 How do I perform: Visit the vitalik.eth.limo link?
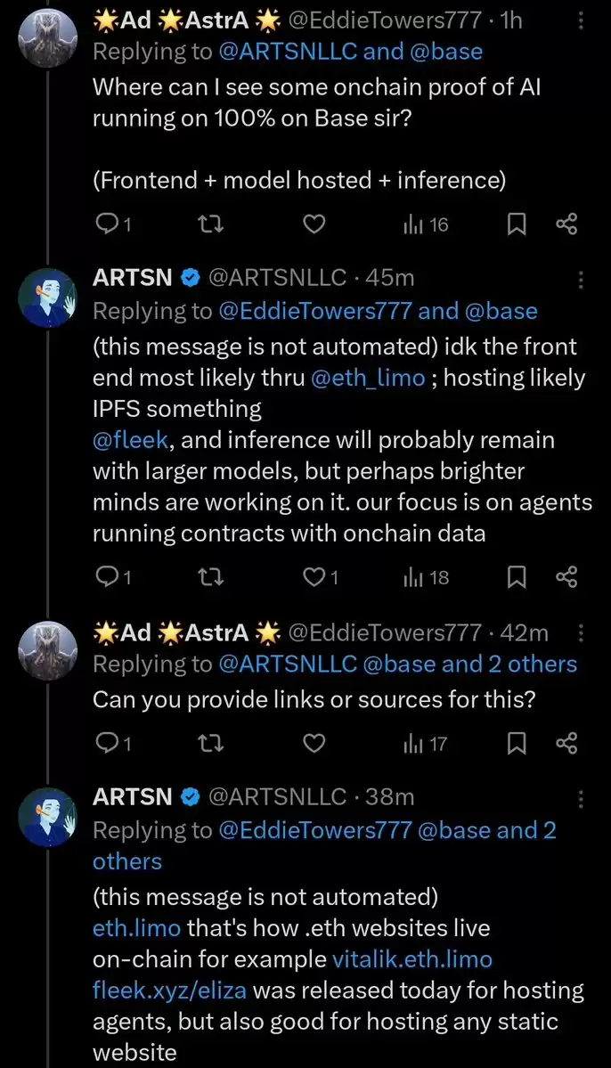(x=412, y=959)
